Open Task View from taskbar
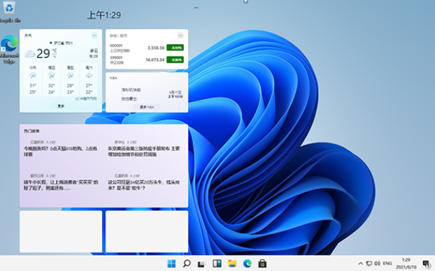The width and height of the screenshot is (435, 271). click(201, 264)
